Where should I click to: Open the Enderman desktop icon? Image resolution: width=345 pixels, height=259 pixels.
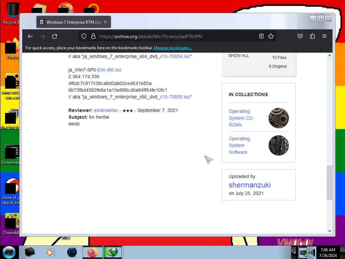11,154
